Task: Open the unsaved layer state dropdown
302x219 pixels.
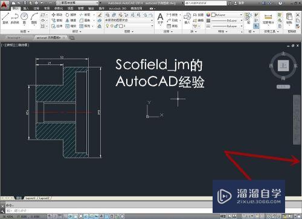Action: [129, 20]
